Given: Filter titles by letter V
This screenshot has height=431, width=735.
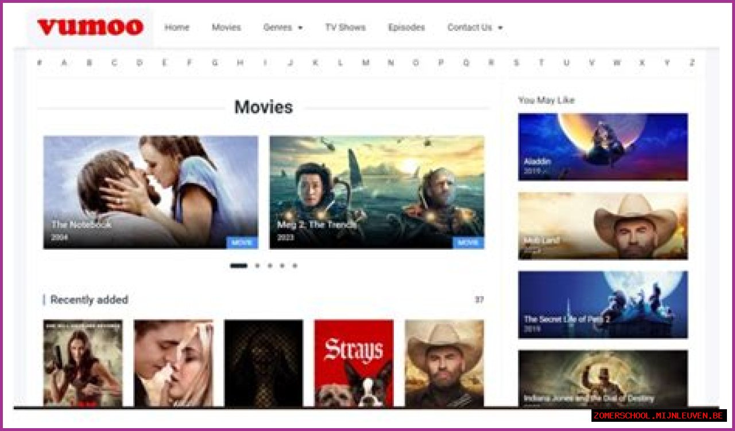Looking at the screenshot, I should [591, 63].
